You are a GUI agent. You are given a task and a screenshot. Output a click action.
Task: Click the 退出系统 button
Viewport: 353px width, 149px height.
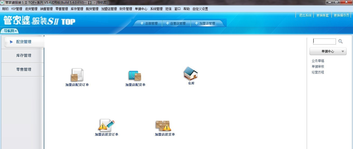tap(305, 15)
